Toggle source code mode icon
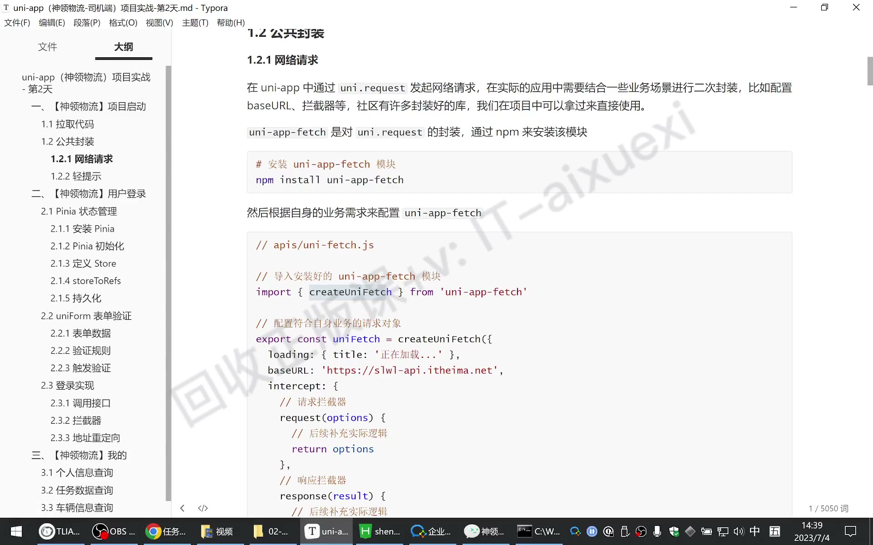The image size is (873, 545). click(x=203, y=508)
